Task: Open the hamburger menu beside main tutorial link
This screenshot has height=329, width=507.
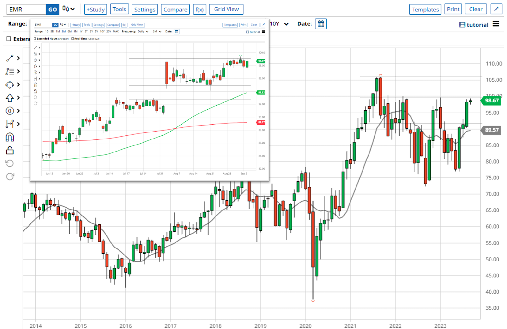Action: (x=496, y=24)
